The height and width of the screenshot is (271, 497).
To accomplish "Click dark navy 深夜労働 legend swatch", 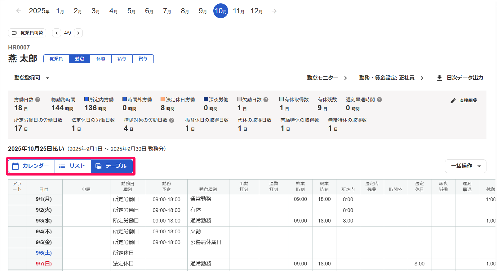I will coord(206,99).
